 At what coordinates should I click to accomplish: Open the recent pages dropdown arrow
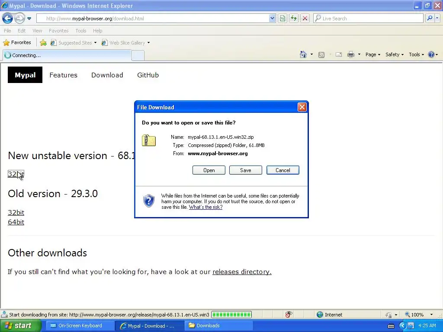29,19
